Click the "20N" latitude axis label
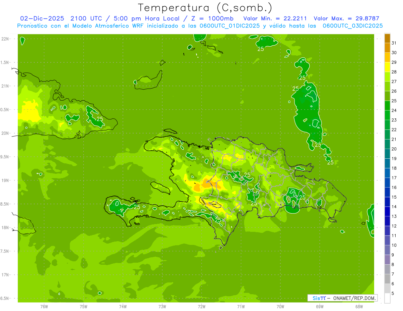 click(x=5, y=133)
